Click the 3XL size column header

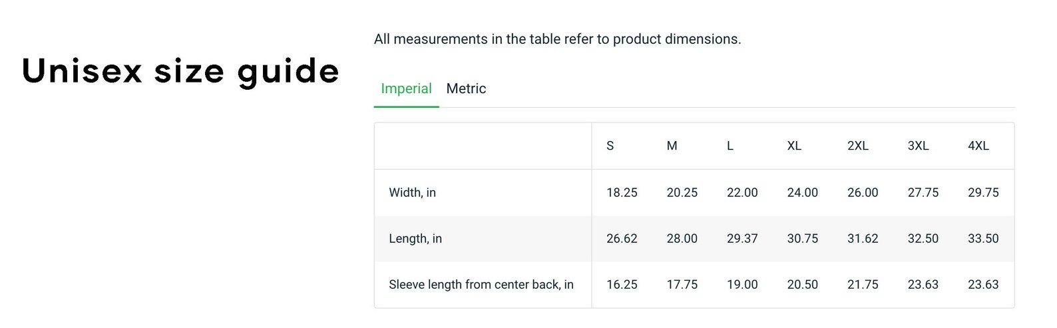(x=919, y=146)
